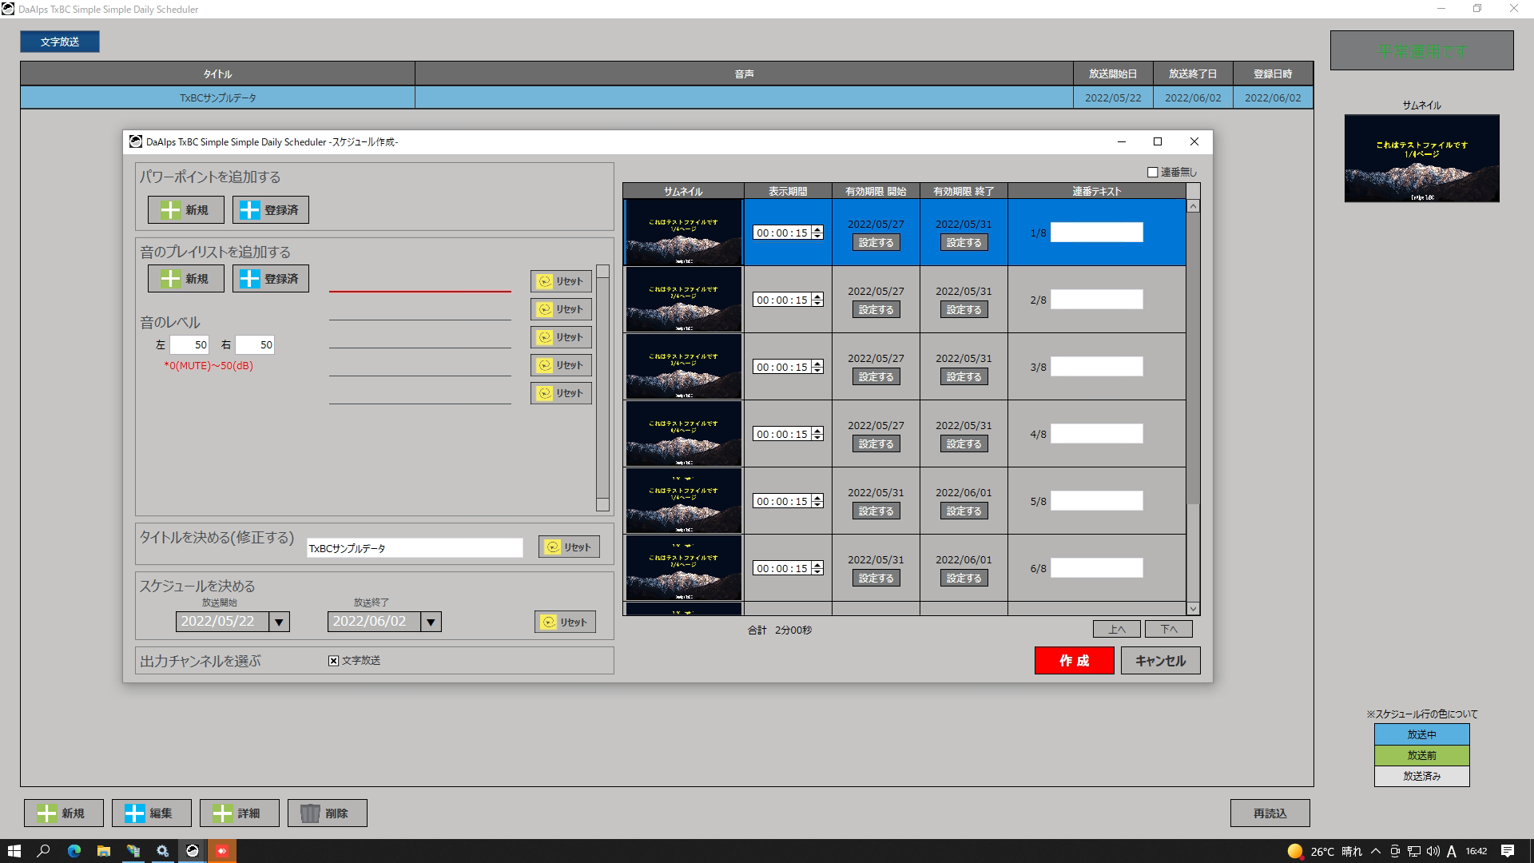Click 新規 under 音のプレイリストを追加する
This screenshot has width=1534, height=863.
pos(186,279)
